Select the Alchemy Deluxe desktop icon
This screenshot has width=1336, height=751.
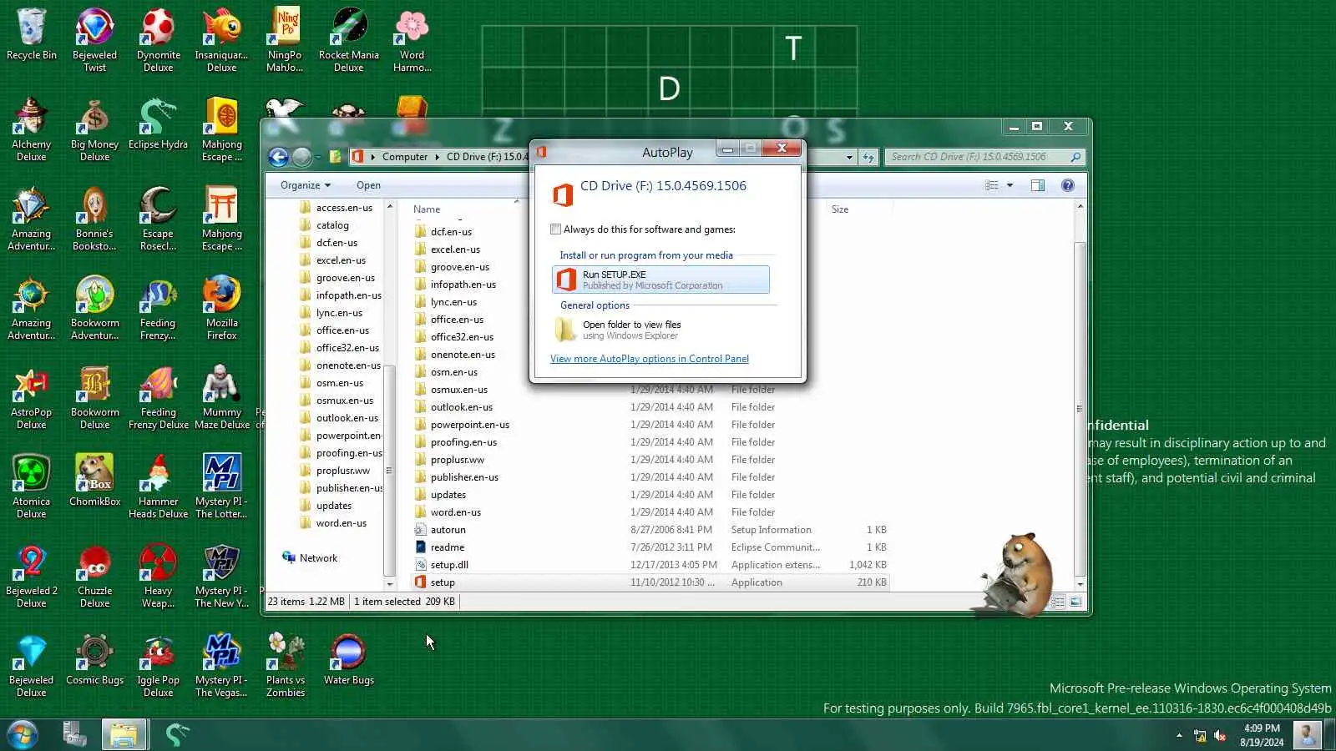tap(32, 129)
